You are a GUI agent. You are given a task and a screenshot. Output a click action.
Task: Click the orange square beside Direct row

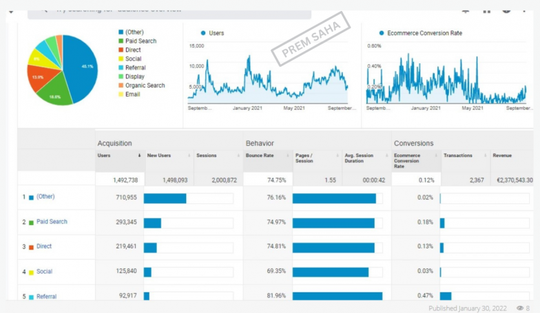[31, 247]
